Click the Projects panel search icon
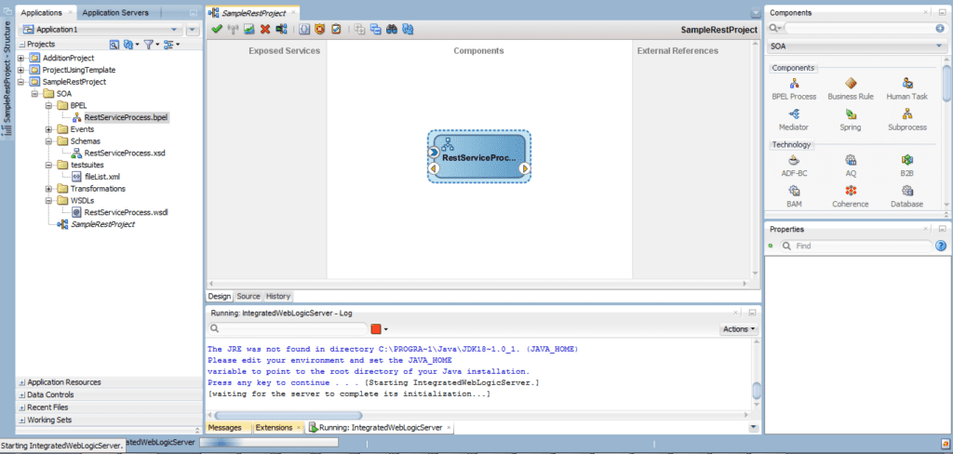The width and height of the screenshot is (953, 454). point(114,45)
